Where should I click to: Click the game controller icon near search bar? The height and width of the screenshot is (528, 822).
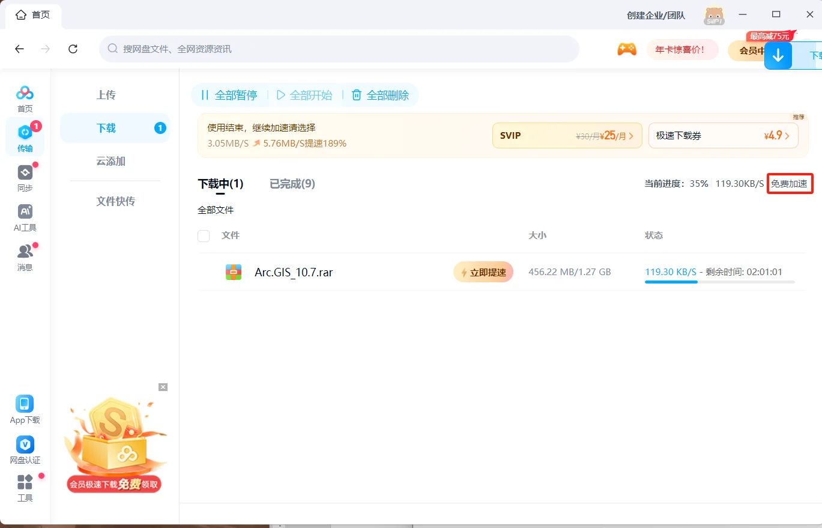pos(627,49)
